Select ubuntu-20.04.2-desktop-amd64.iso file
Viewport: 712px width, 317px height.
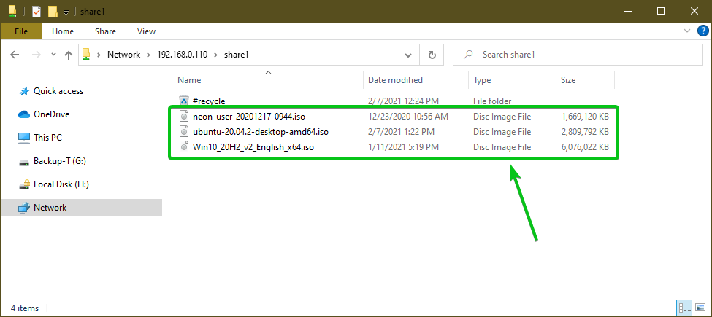pyautogui.click(x=260, y=132)
